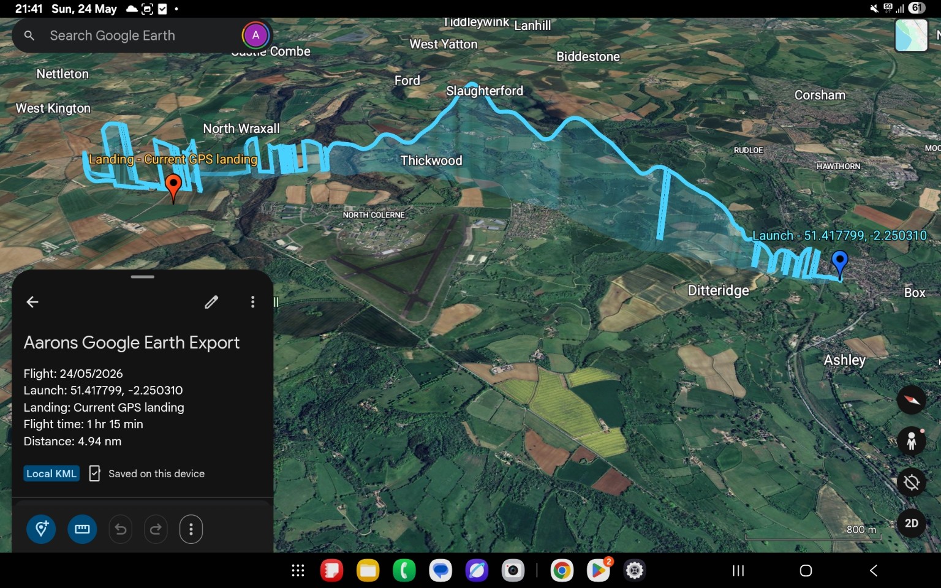This screenshot has width=941, height=588.
Task: Click Launch coordinates label on map
Action: 839,235
